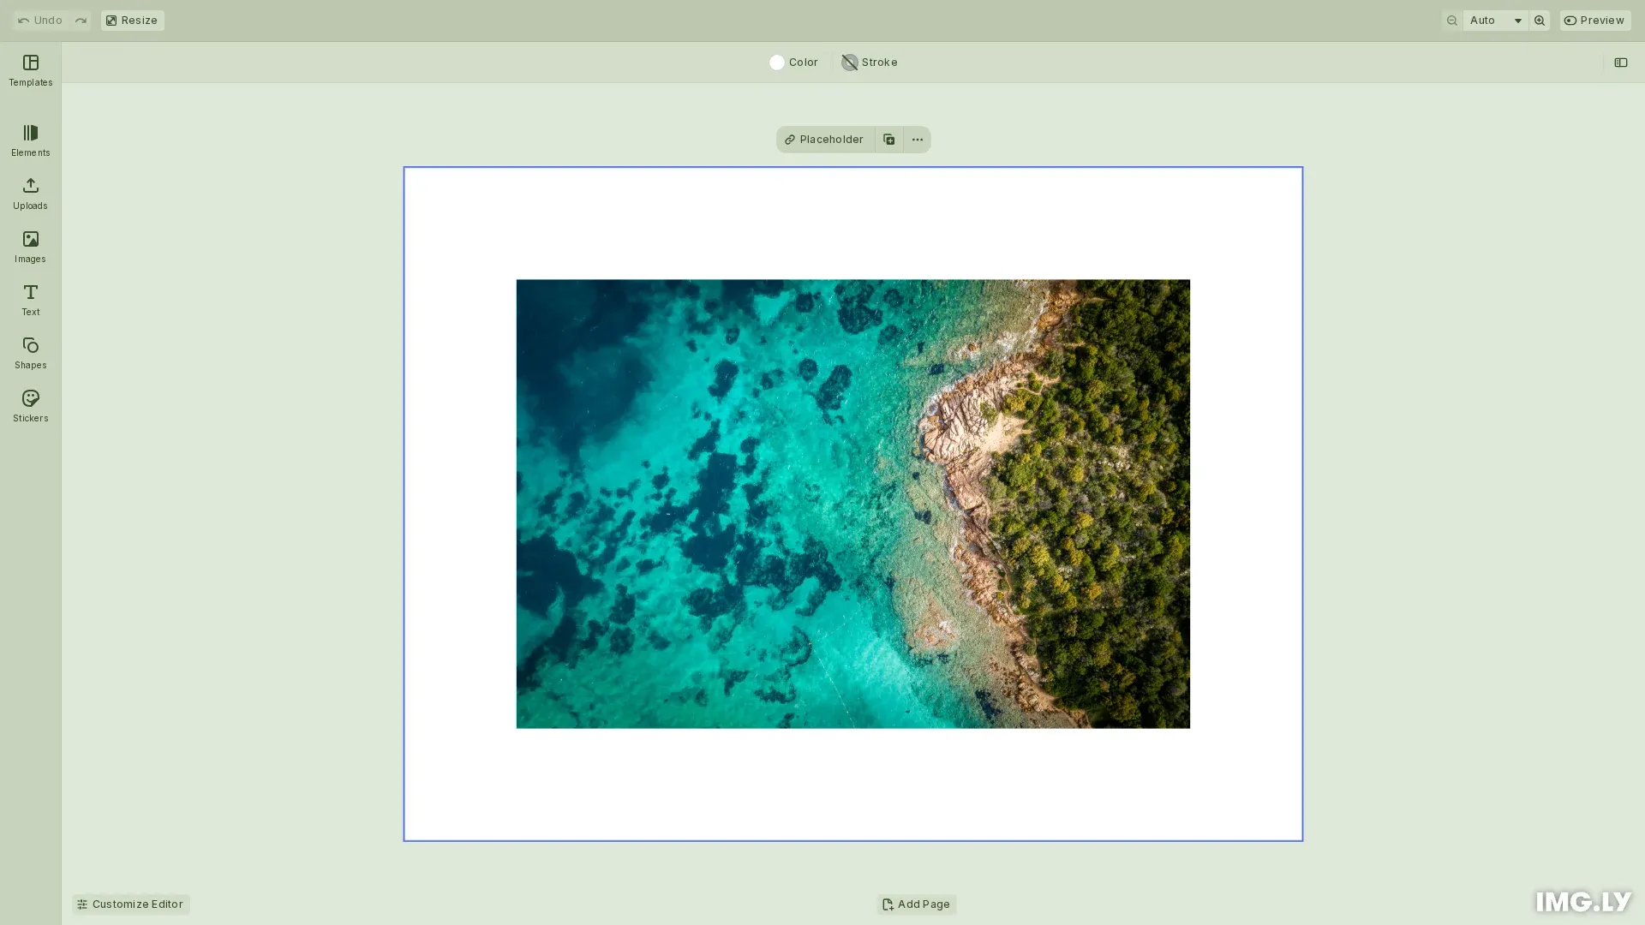Open the Resize menu
Viewport: 1645px width, 925px height.
(x=131, y=20)
